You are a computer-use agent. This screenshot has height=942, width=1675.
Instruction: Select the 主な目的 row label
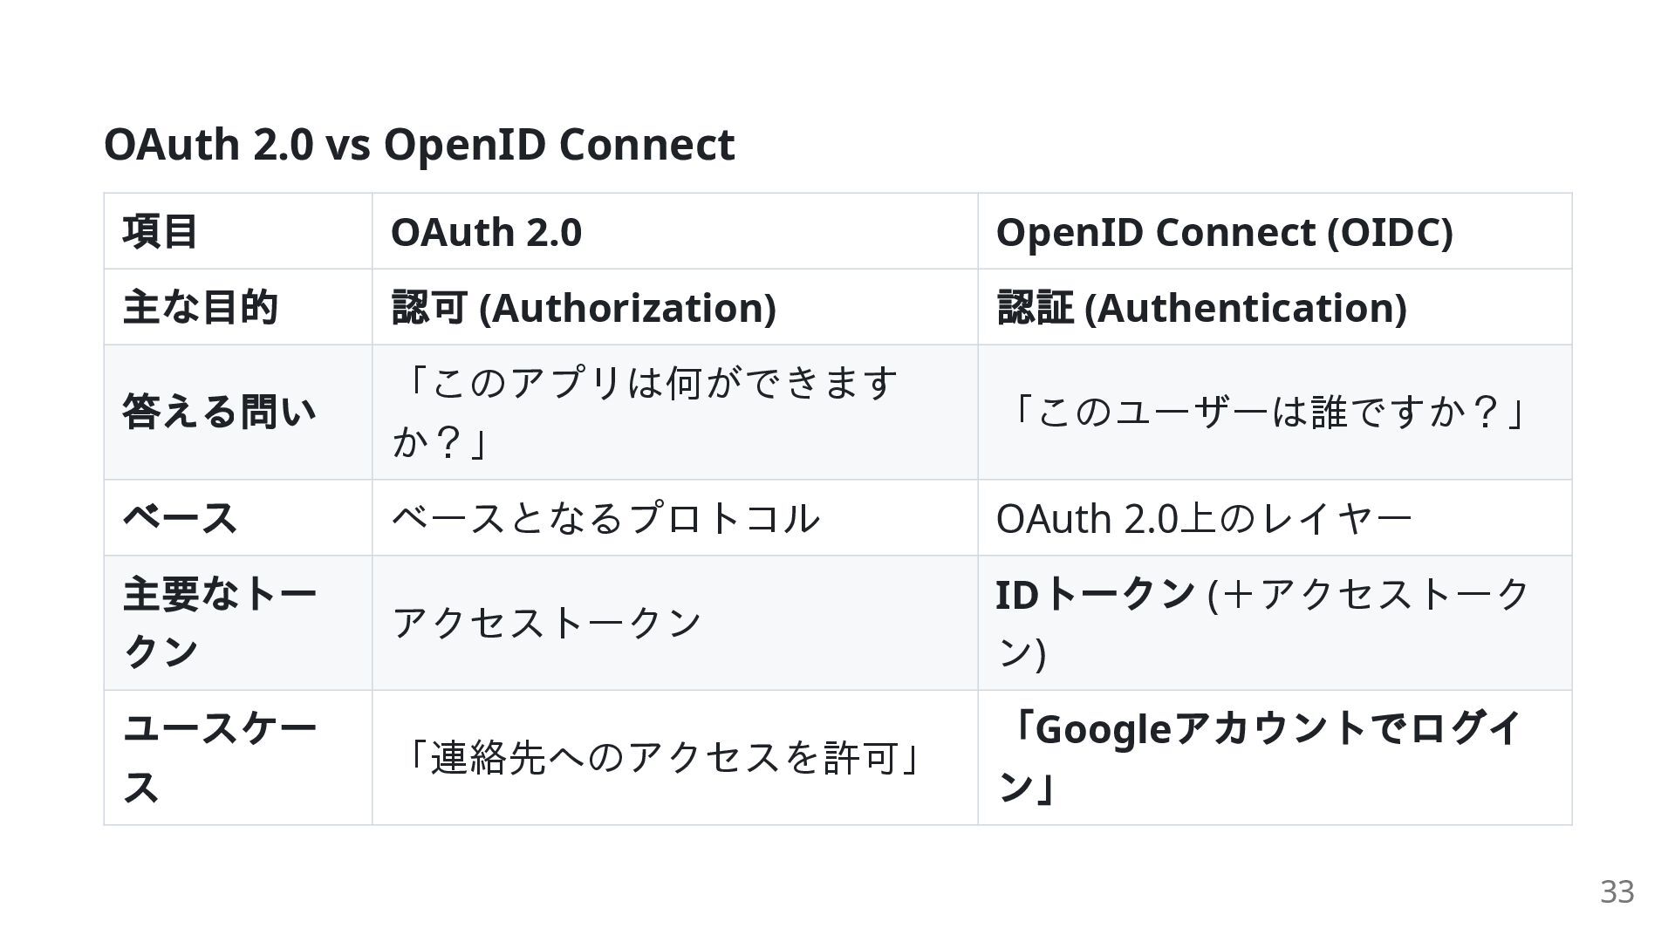[x=201, y=308]
